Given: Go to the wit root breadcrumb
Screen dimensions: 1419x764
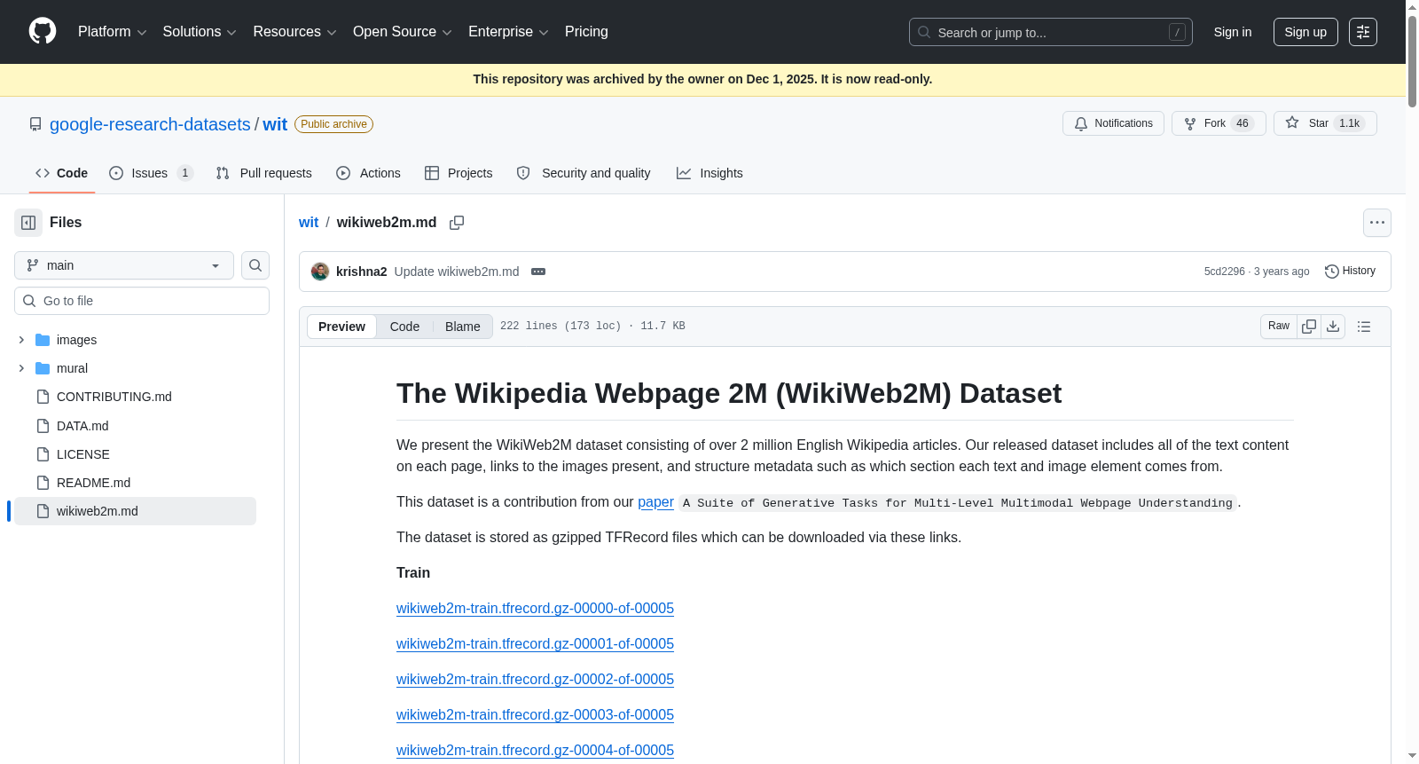Looking at the screenshot, I should (309, 223).
